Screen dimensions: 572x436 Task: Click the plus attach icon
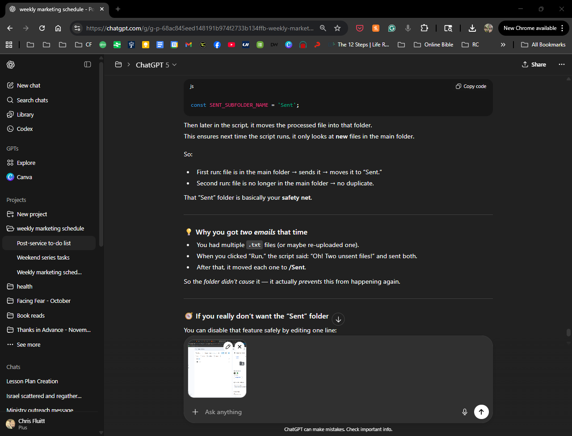195,412
